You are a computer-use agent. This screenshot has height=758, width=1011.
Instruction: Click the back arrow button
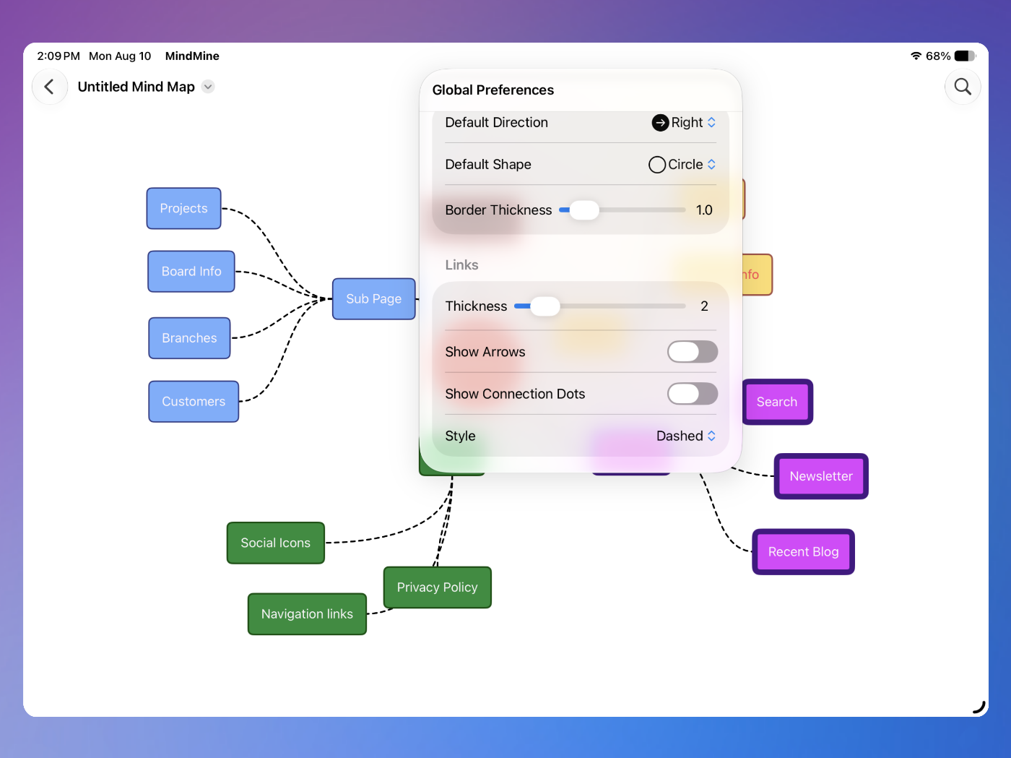point(49,87)
